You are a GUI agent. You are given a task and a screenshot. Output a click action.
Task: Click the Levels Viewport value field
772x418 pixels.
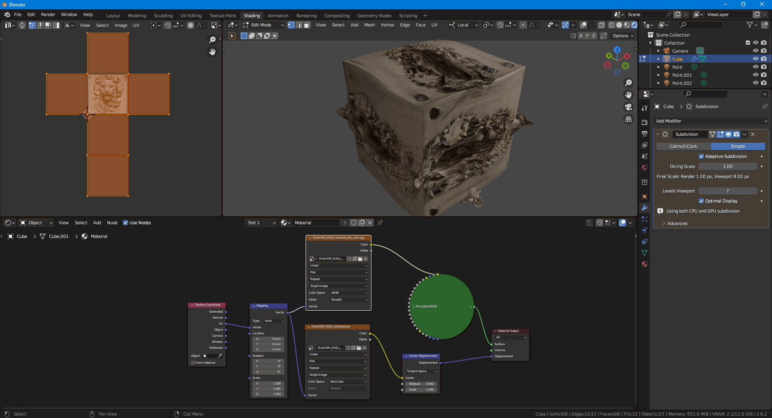[x=728, y=191]
